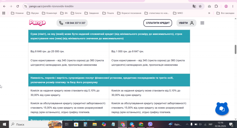Image resolution: width=237 pixels, height=128 pixels.
Task: Open File Explorer from taskbar
Action: click(x=95, y=124)
